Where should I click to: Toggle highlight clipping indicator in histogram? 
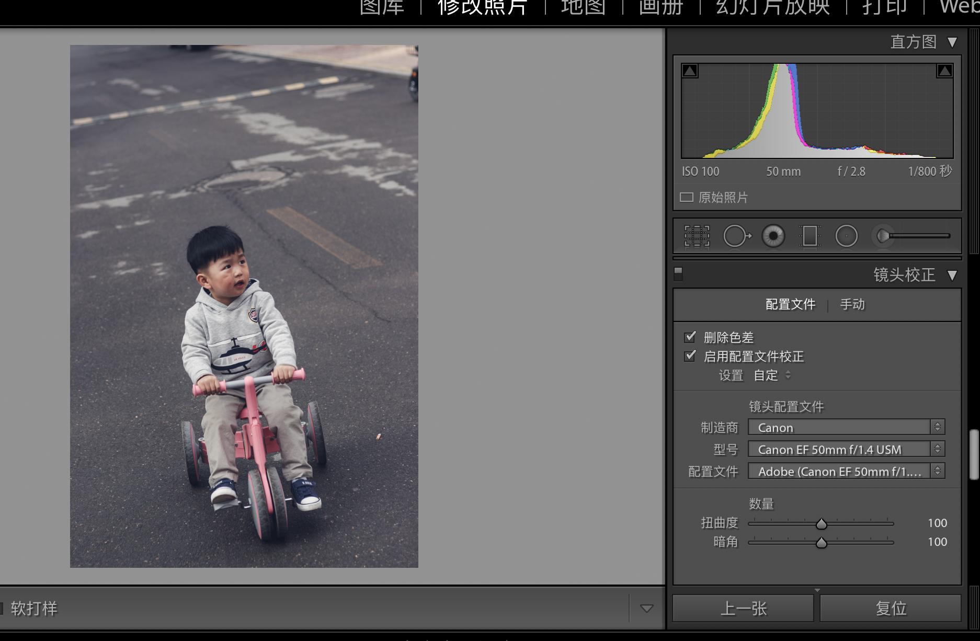944,71
